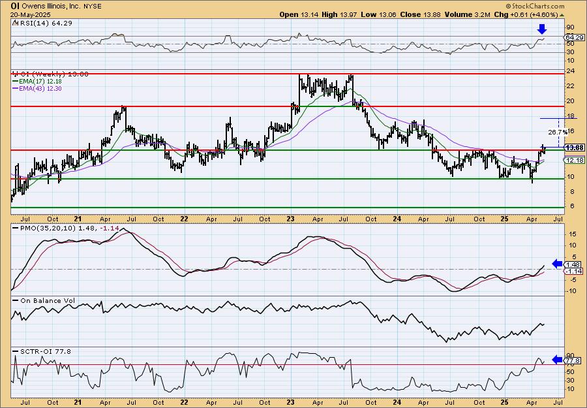Select the 1.48 PMO value tag
Viewport: 587px width, 408px height.
pos(574,264)
